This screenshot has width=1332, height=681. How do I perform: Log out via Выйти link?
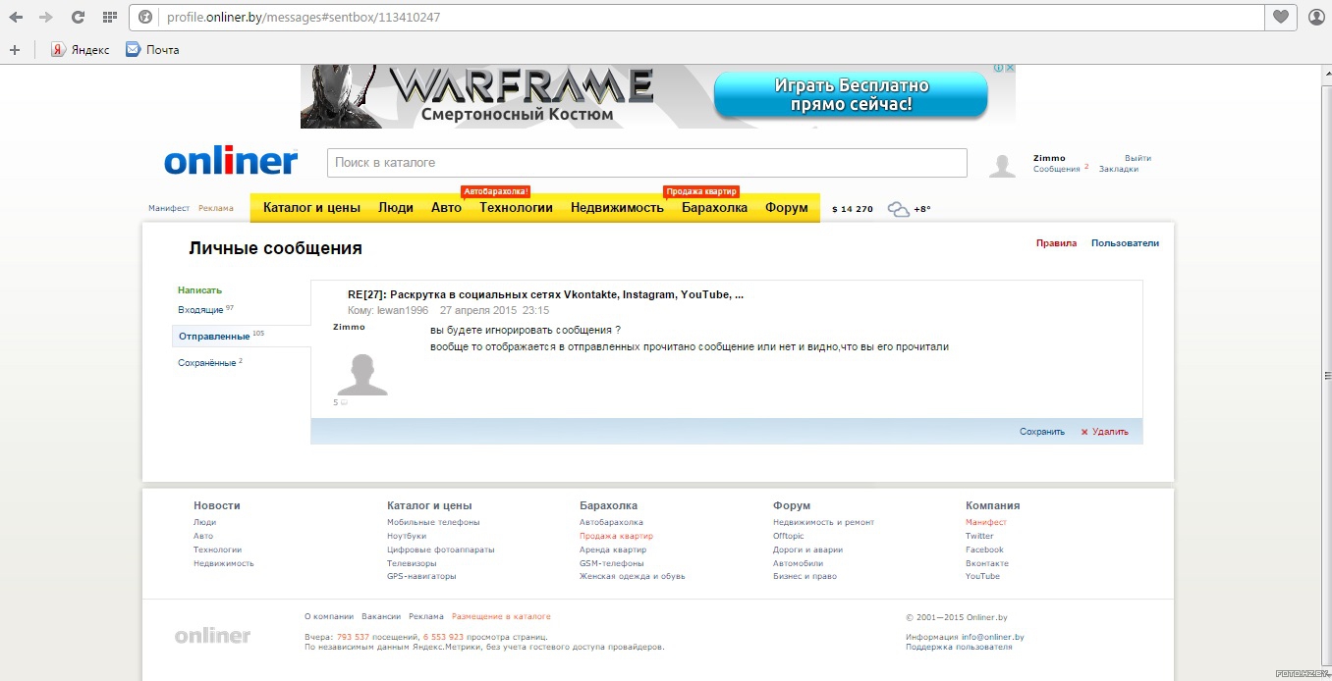pyautogui.click(x=1138, y=158)
